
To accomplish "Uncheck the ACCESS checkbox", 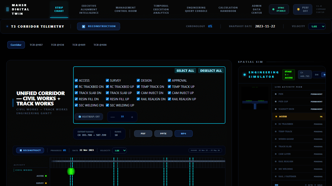I will tap(76, 80).
